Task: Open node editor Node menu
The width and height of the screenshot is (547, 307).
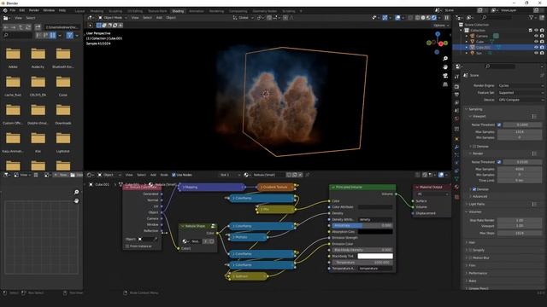Action: pyautogui.click(x=164, y=175)
